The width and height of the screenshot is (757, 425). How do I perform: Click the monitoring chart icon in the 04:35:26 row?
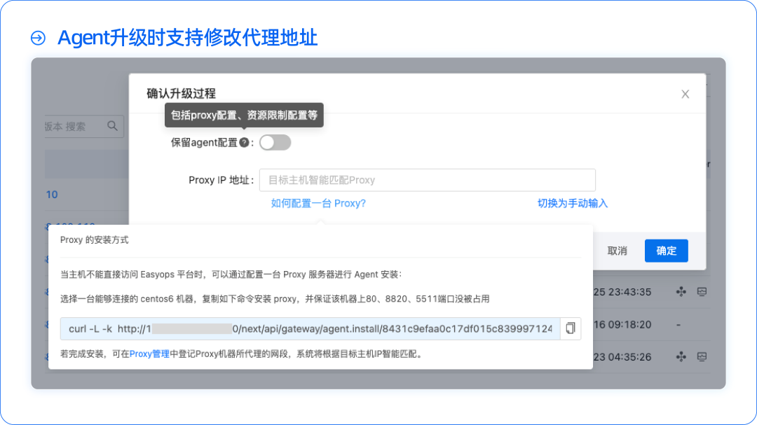tap(702, 357)
